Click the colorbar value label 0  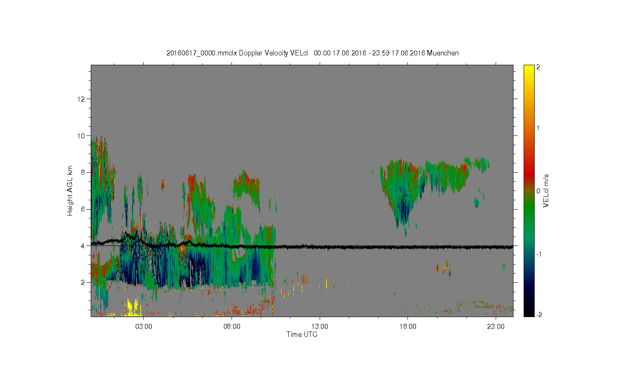point(538,191)
